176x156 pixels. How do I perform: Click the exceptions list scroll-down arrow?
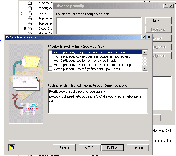click(145, 68)
